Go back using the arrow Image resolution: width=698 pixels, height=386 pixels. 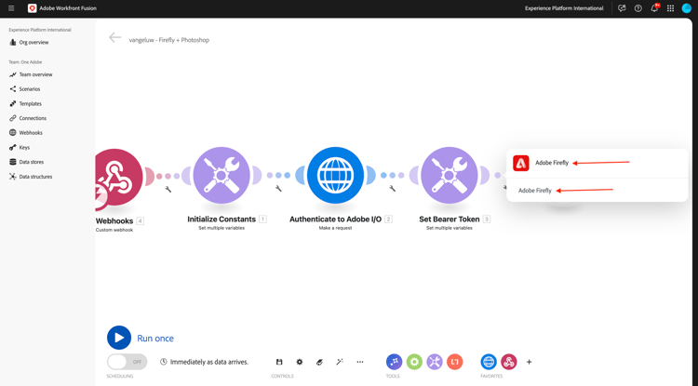click(114, 38)
